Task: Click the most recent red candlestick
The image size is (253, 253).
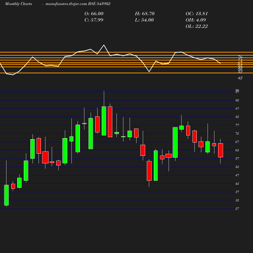Action: 221,150
